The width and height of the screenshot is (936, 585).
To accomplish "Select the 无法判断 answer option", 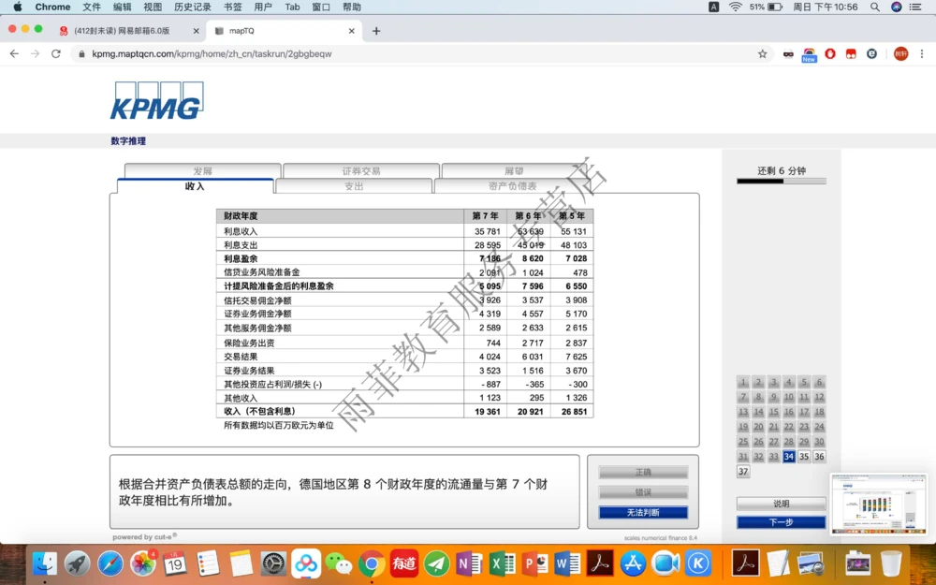I will (642, 512).
